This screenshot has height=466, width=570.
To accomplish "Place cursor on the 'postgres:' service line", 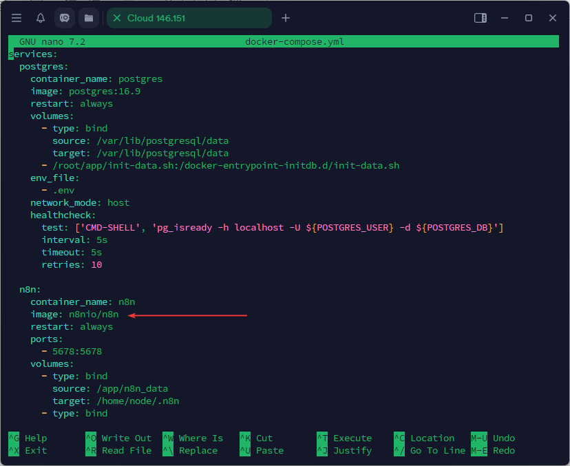I will tap(43, 67).
